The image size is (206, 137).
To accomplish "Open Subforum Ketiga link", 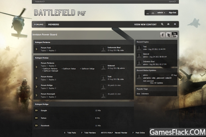I will tap(88, 69).
